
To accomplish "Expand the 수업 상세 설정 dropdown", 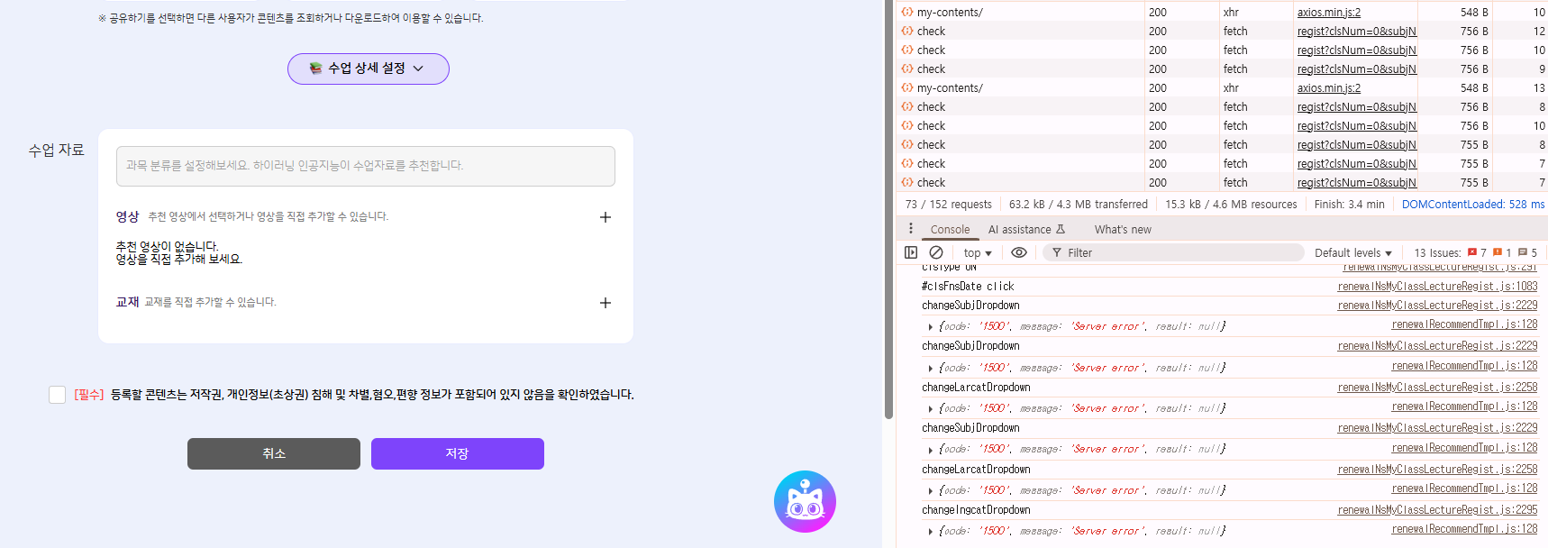I will click(x=368, y=68).
